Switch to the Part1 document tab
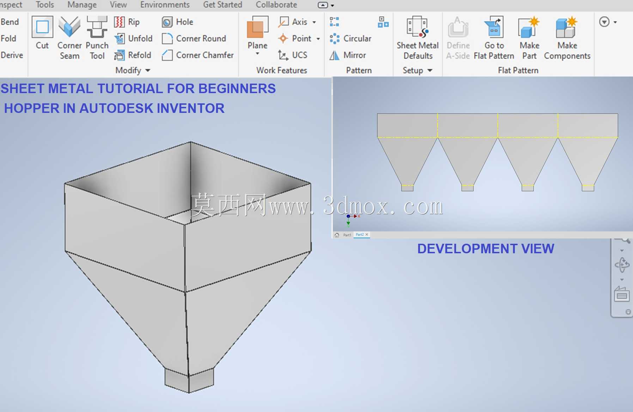This screenshot has height=412, width=633. tap(347, 235)
